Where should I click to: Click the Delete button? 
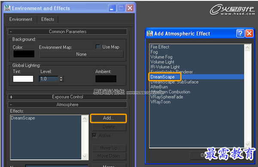(109, 127)
